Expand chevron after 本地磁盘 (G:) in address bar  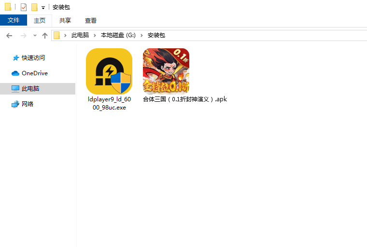pos(142,35)
